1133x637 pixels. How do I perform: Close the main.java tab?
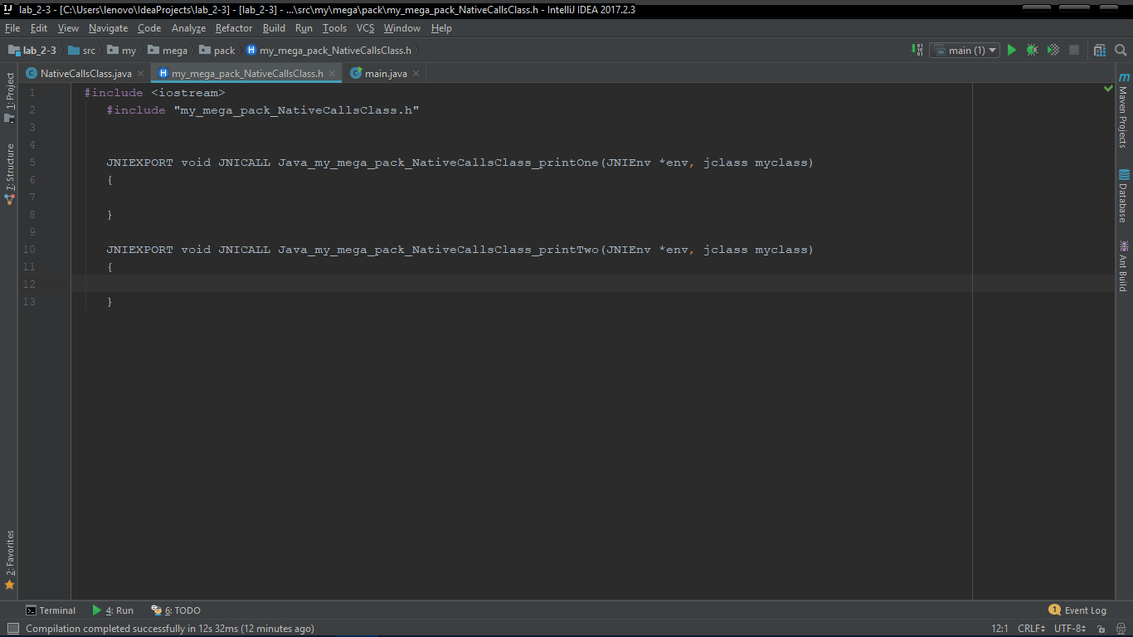416,74
